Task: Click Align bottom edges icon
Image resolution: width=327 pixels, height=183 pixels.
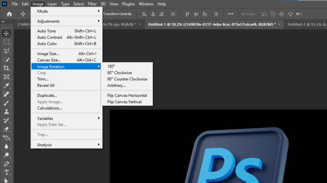Action: coord(205,14)
